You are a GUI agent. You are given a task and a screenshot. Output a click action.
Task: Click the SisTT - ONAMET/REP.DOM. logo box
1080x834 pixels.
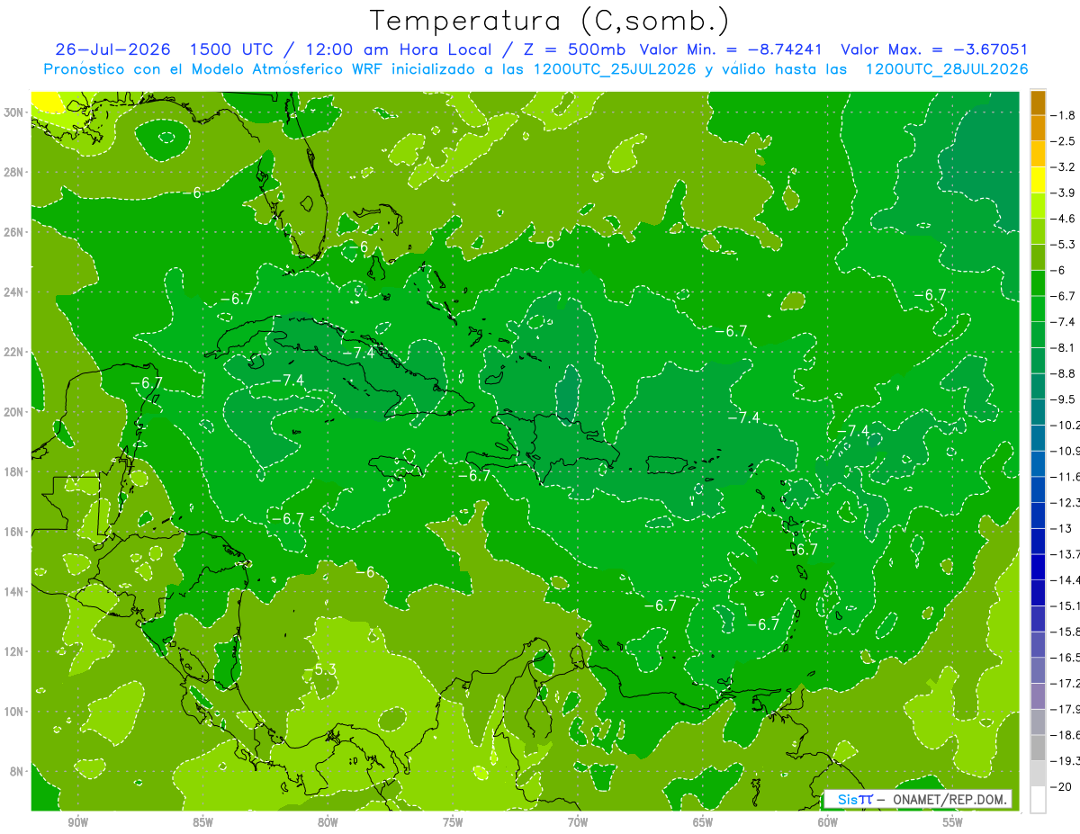click(x=918, y=799)
